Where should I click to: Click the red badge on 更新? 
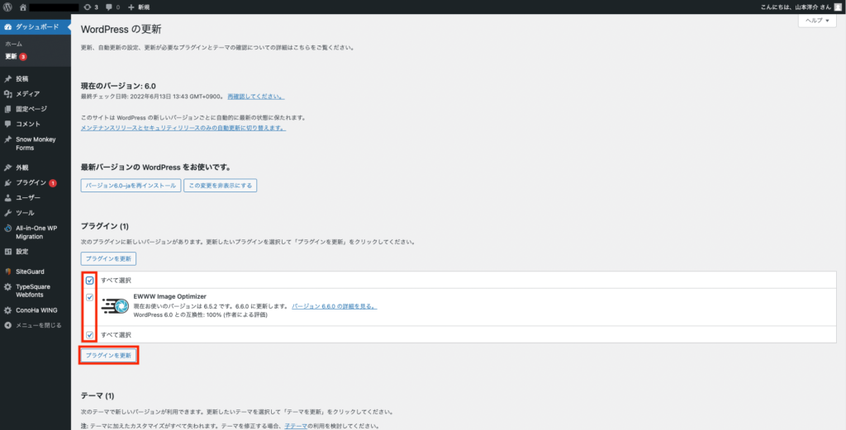pos(23,57)
